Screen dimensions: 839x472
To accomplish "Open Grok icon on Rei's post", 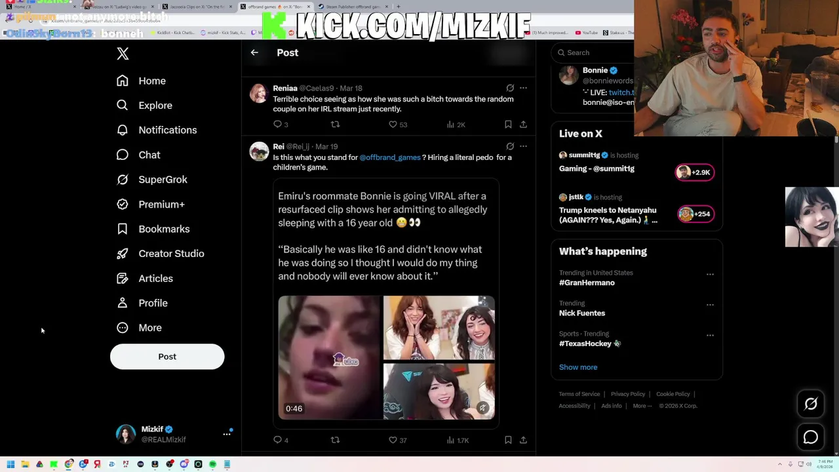I will (x=510, y=146).
